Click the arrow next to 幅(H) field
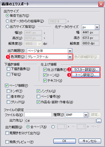Viewport: 105px width, 147px height. coord(45,33)
